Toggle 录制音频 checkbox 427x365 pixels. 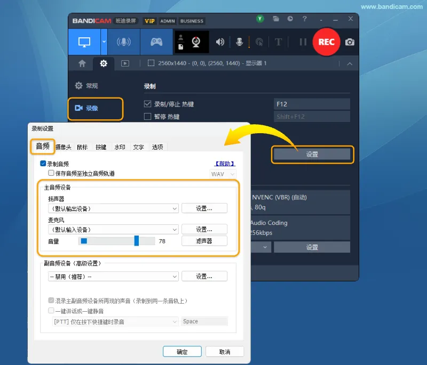(x=43, y=164)
